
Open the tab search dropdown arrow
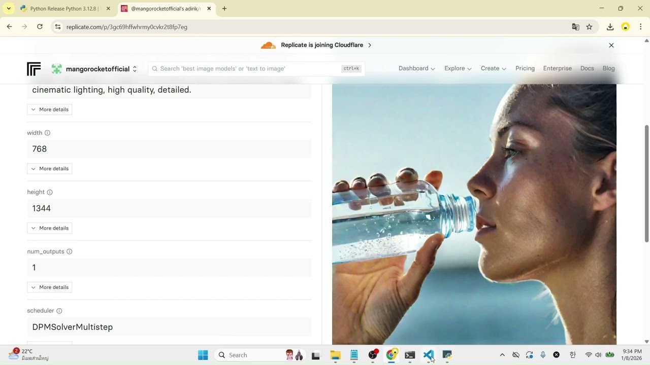tap(9, 9)
